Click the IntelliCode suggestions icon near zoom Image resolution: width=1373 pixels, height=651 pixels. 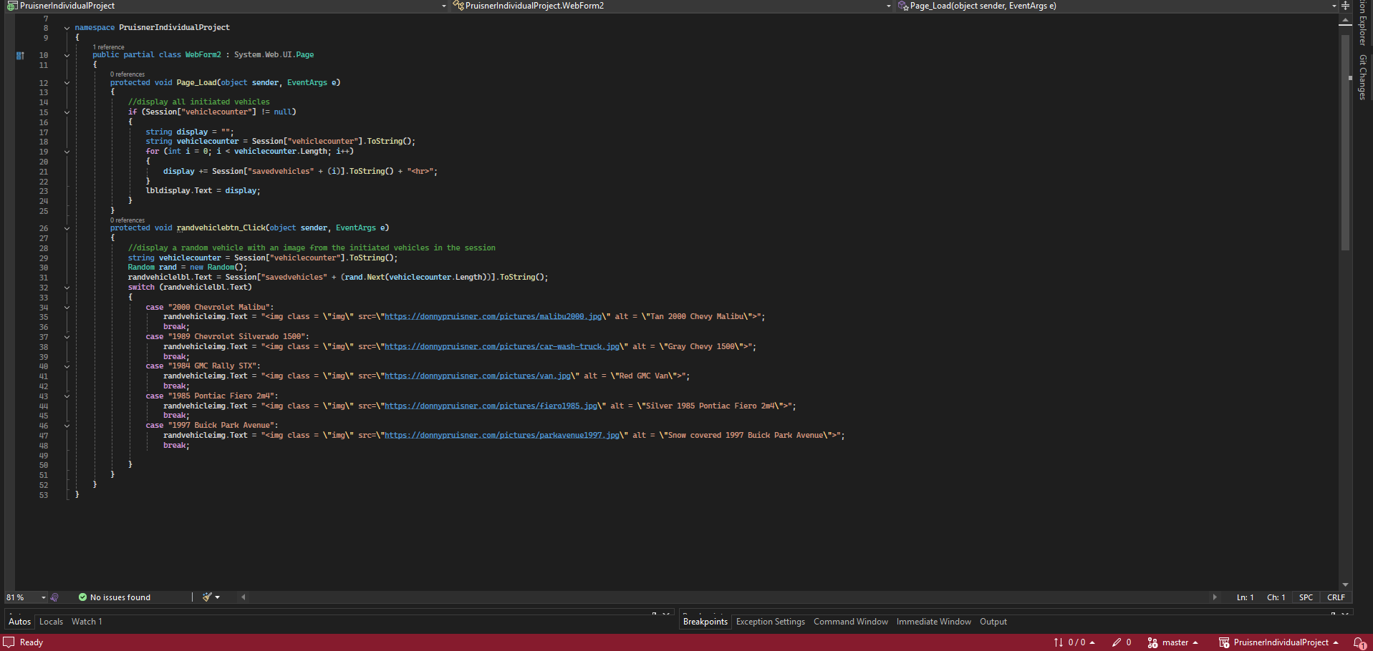coord(54,597)
